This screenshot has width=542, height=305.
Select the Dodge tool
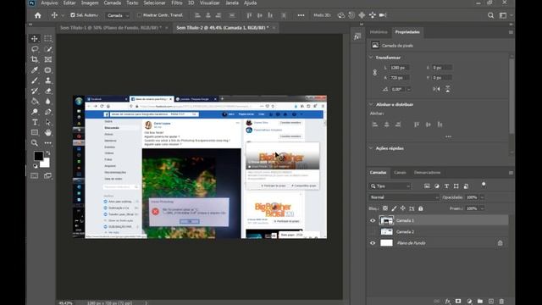coord(35,112)
